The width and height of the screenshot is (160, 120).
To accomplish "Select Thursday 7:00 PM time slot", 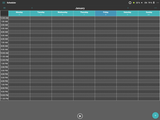I will (84, 85).
